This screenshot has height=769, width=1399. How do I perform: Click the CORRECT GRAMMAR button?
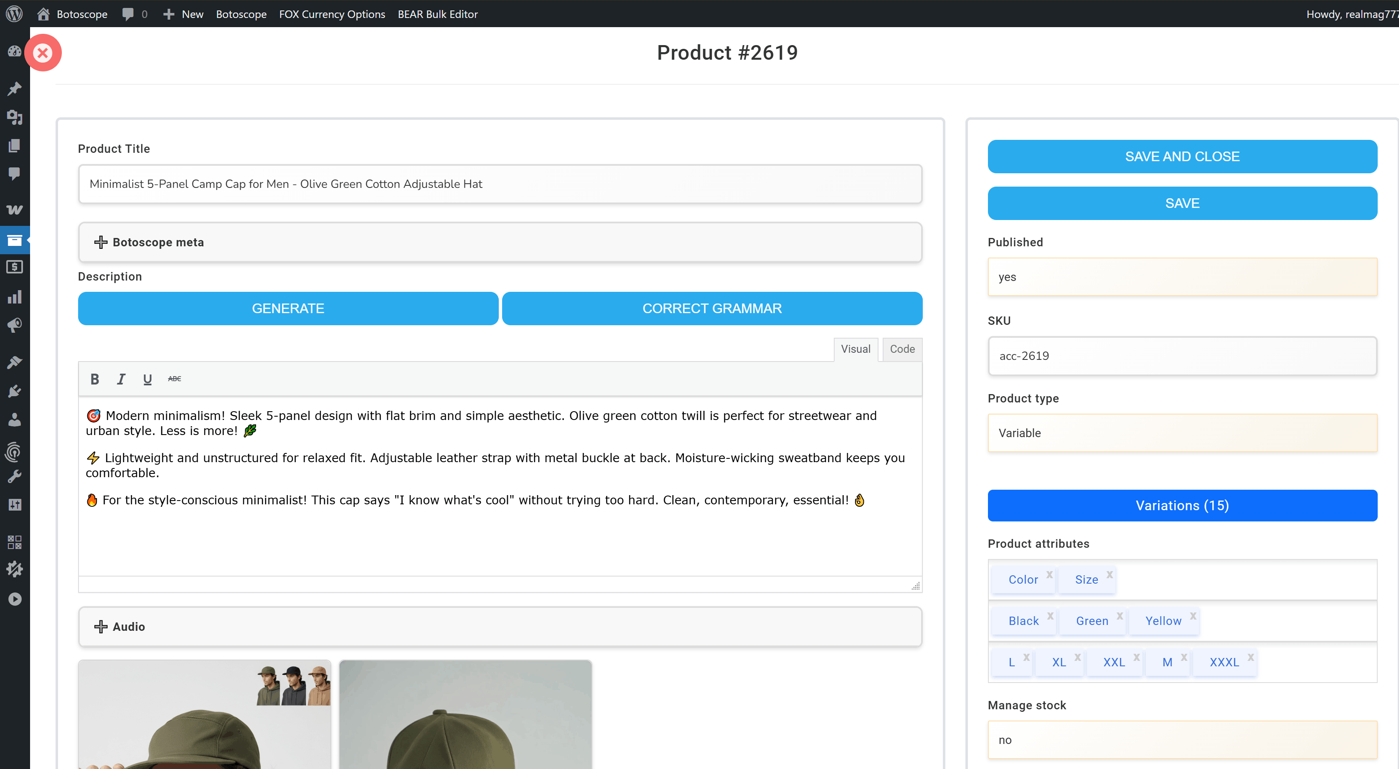coord(711,308)
